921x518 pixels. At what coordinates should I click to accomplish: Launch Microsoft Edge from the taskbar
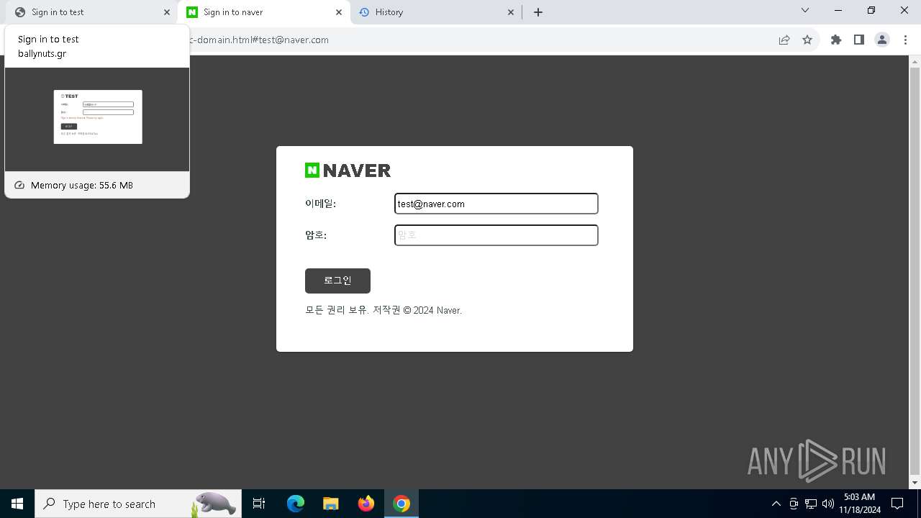(296, 504)
